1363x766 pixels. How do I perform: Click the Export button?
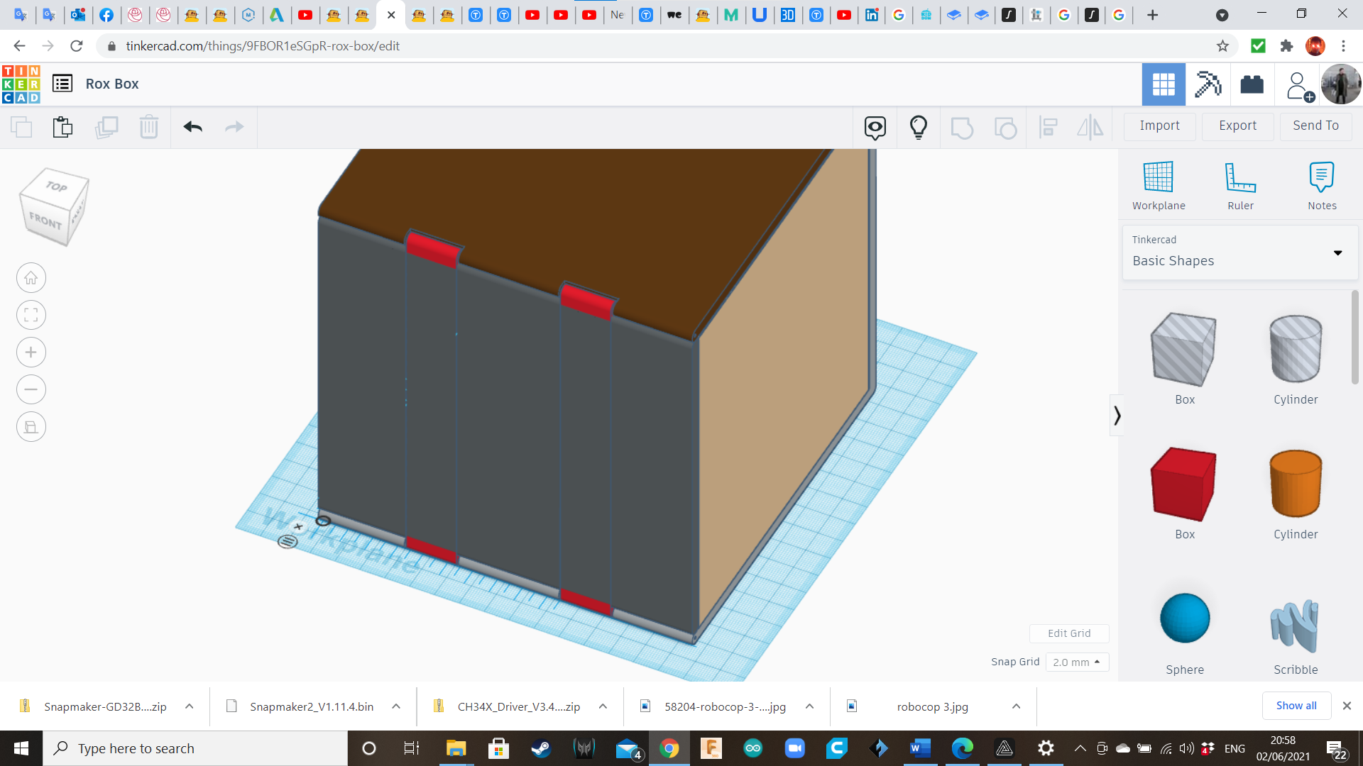[x=1239, y=126]
